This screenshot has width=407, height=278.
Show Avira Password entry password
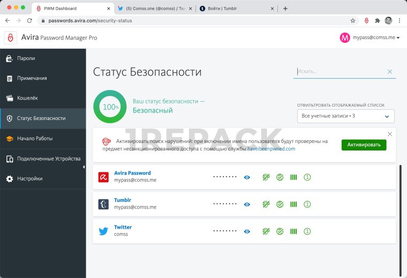pos(247,177)
